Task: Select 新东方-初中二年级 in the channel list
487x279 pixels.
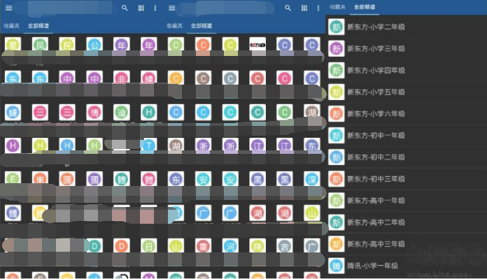Action: click(x=407, y=157)
